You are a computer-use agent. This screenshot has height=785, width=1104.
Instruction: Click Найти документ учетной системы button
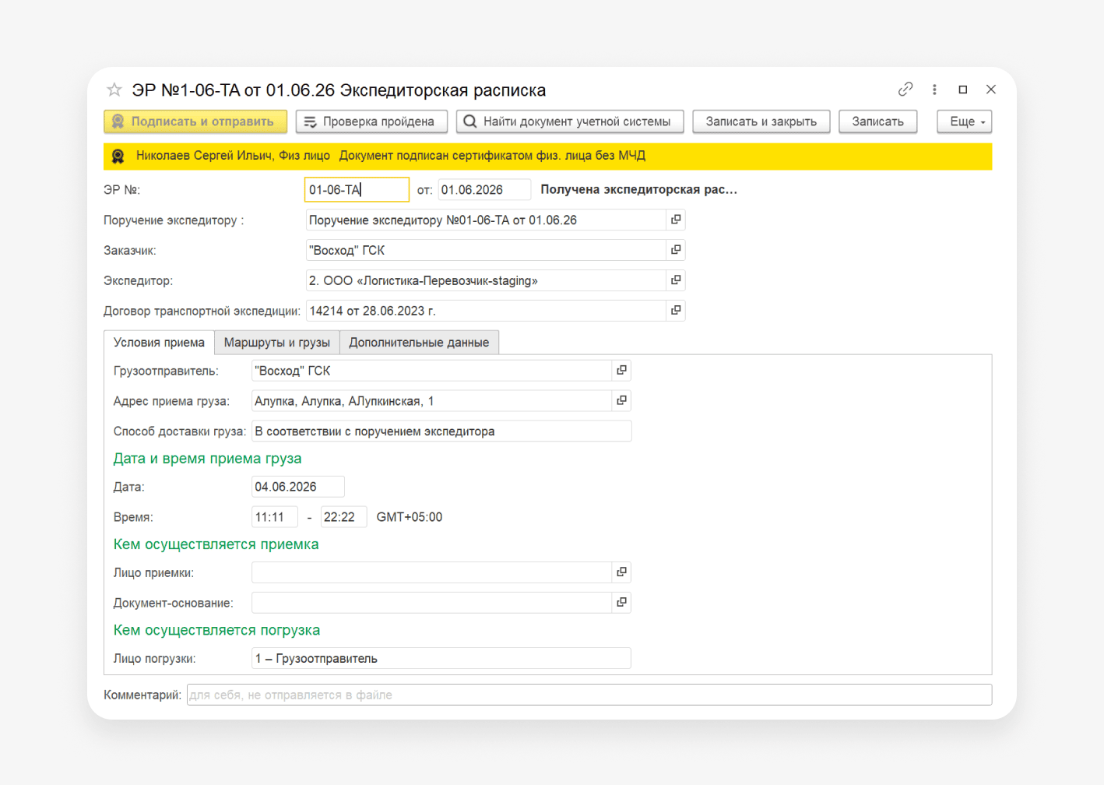[x=570, y=121]
